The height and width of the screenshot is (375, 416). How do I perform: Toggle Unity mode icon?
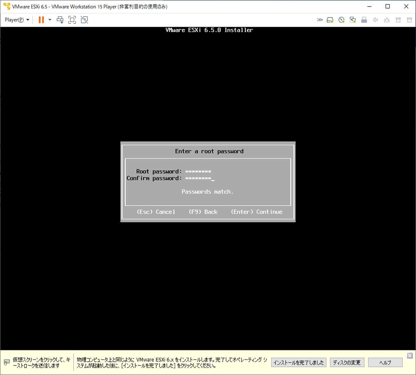tap(85, 20)
